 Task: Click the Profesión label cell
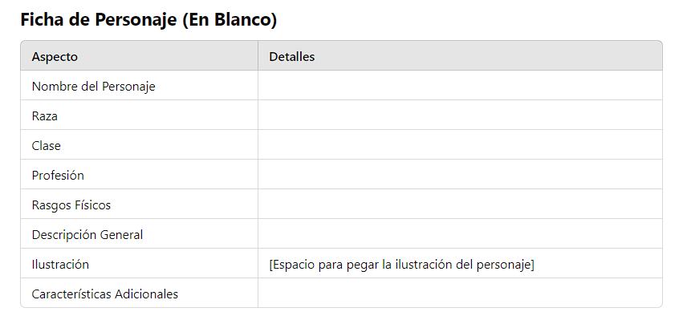click(x=139, y=174)
